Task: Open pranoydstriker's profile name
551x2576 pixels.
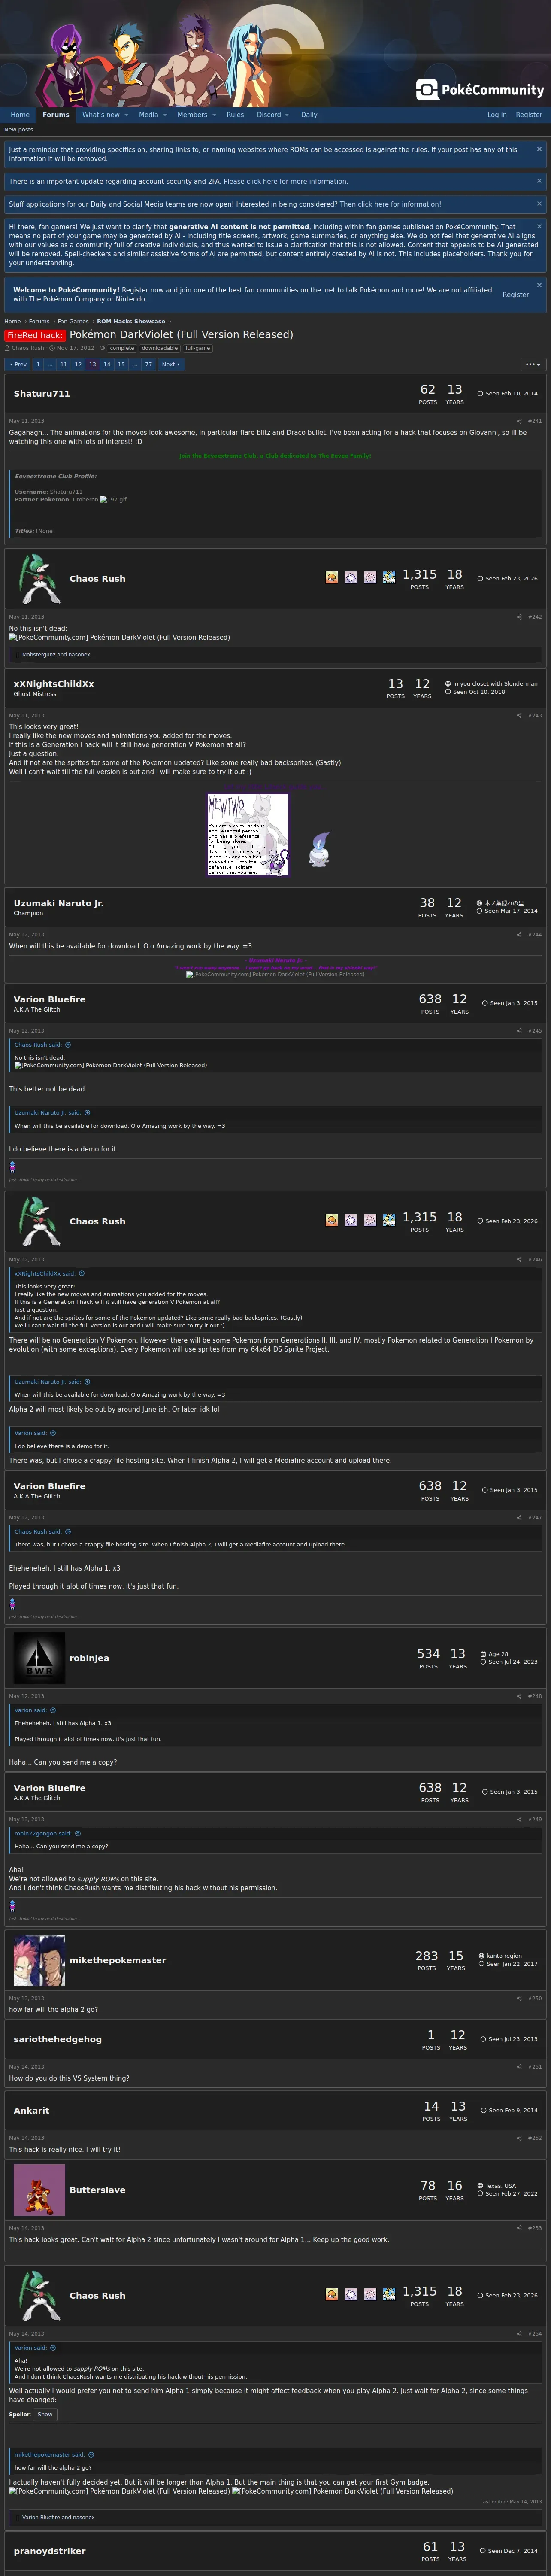Action: click(50, 2551)
